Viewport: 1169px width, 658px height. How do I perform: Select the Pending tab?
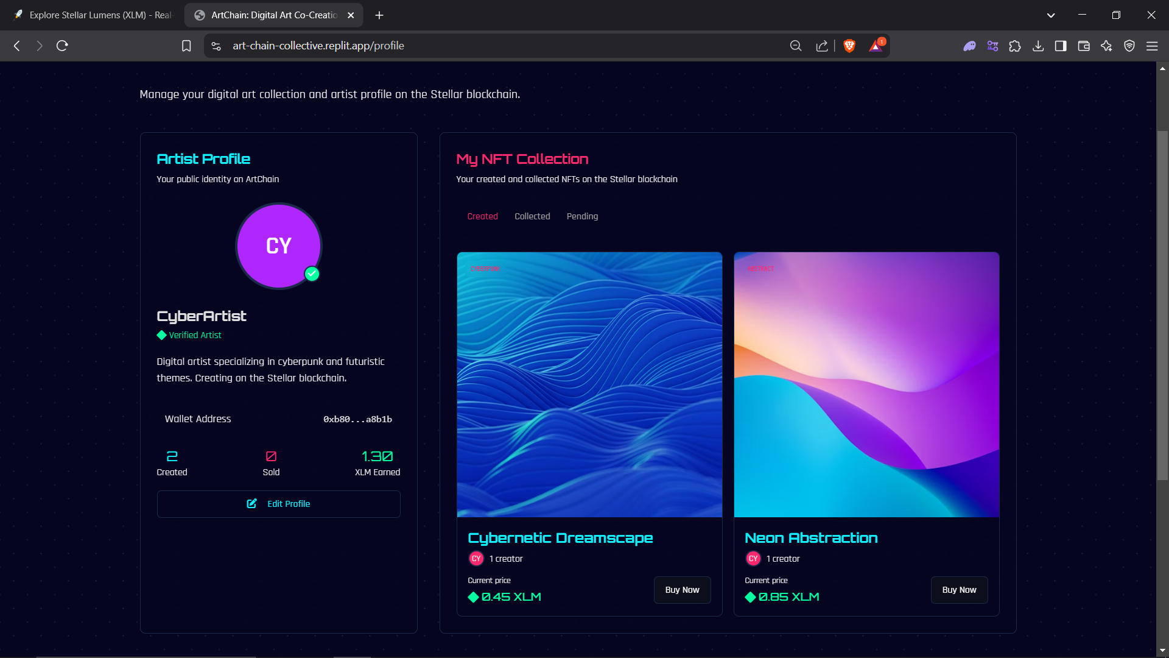click(582, 216)
